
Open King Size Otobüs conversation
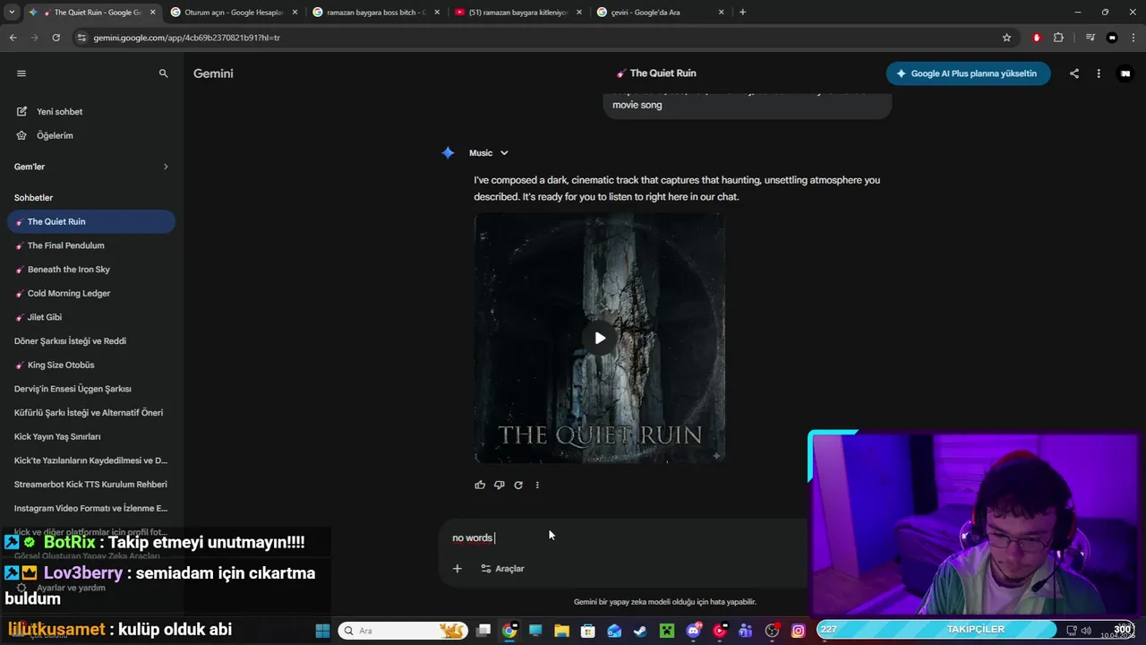[91, 365]
